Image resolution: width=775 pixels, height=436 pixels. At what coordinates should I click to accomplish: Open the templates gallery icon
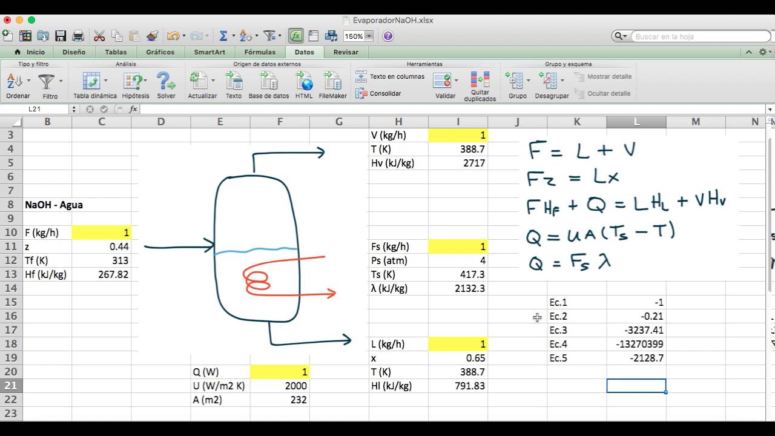pyautogui.click(x=25, y=36)
